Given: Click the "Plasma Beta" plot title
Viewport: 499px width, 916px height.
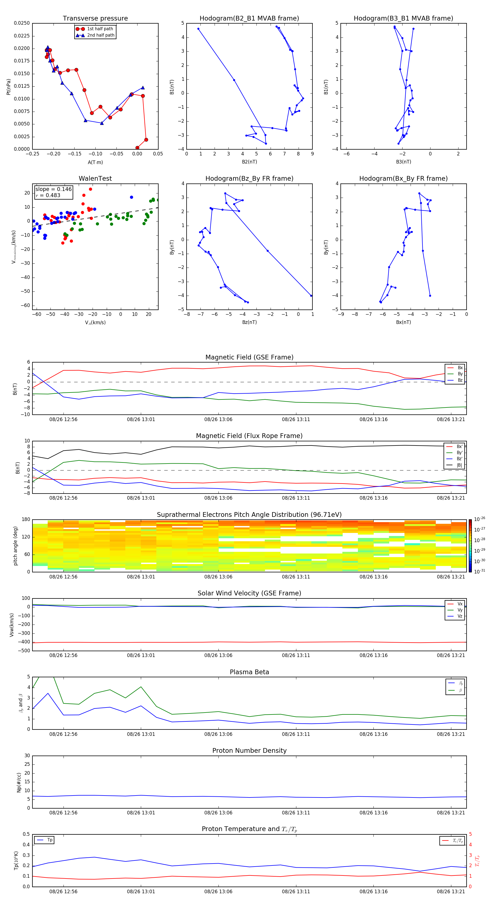Looking at the screenshot, I should 249,672.
